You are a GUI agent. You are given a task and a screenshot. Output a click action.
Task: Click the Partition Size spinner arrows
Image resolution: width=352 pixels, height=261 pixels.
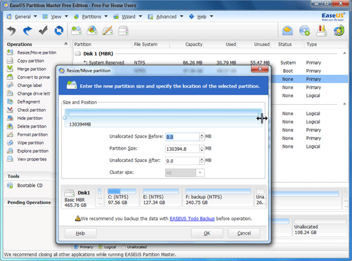(x=202, y=148)
